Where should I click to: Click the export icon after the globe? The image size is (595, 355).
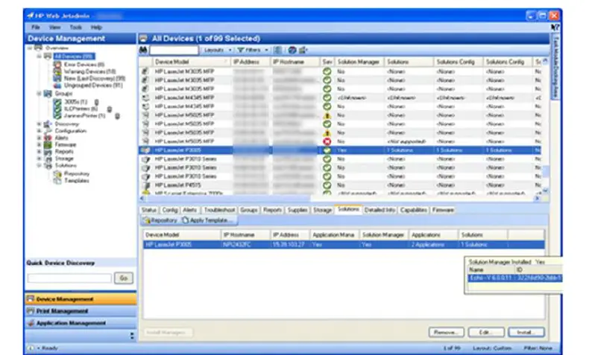(x=303, y=50)
